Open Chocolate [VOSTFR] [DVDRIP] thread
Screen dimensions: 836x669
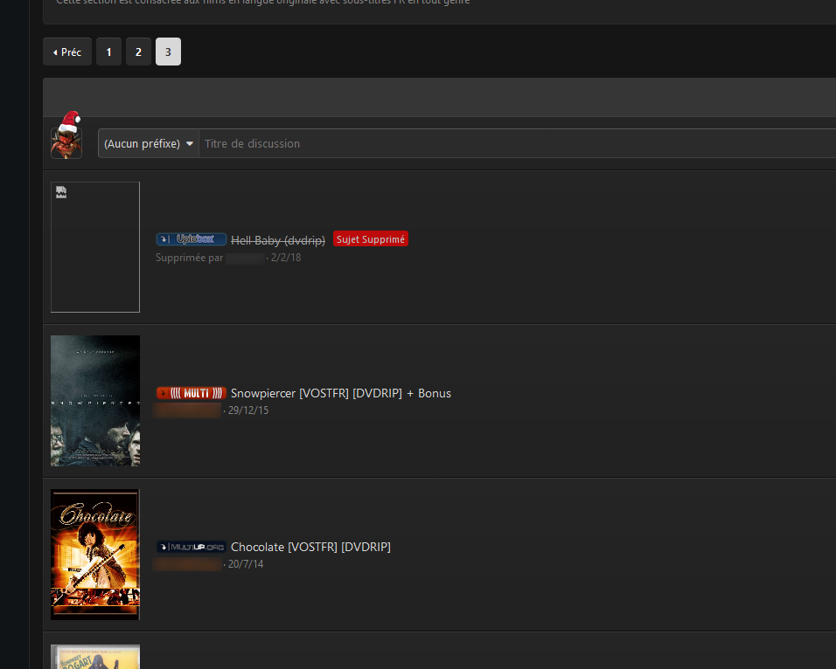click(x=310, y=547)
